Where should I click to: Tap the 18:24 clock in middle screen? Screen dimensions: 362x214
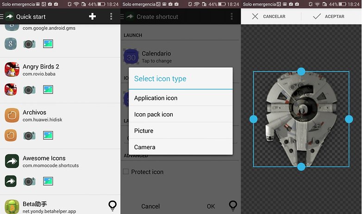tap(233, 4)
